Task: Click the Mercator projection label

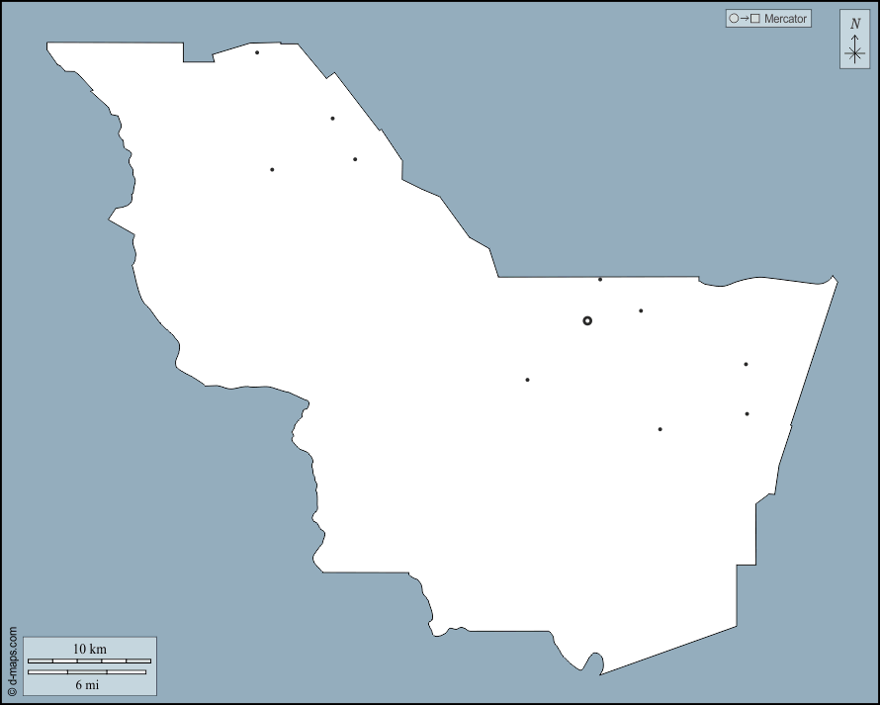Action: [x=785, y=19]
